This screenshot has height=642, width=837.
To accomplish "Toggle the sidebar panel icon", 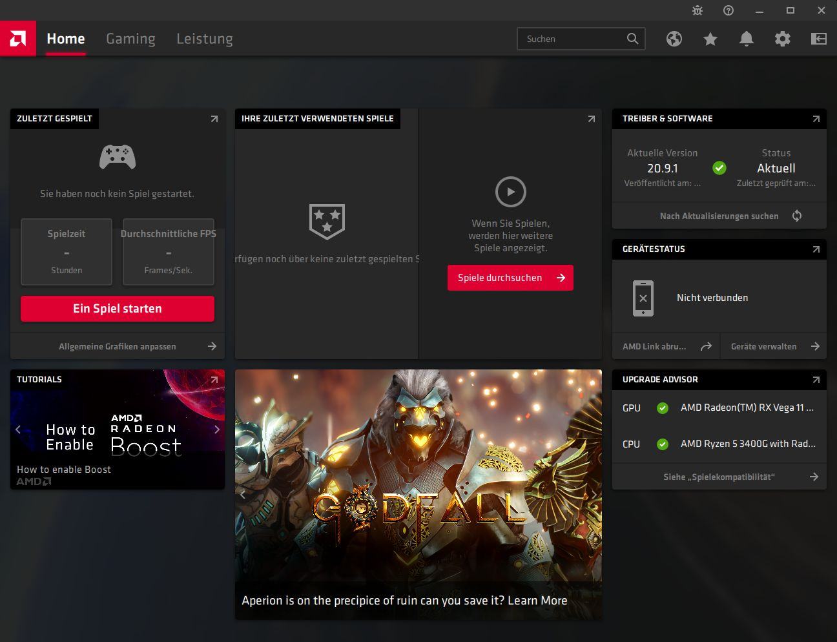I will 819,39.
